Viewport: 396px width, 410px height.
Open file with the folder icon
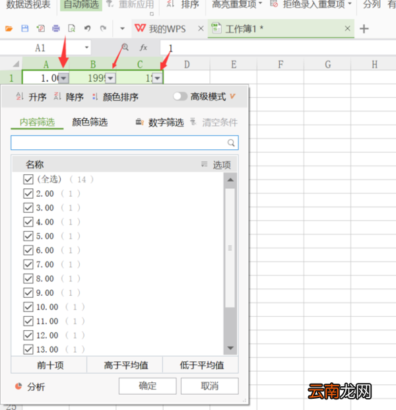coord(9,28)
